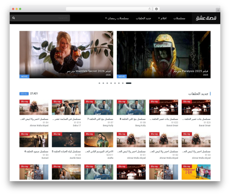Click the search magnifier icon
The image size is (230, 195).
pos(13,18)
